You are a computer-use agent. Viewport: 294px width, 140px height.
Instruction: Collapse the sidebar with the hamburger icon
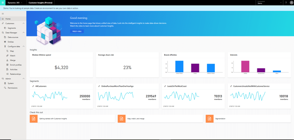pos(3,14)
